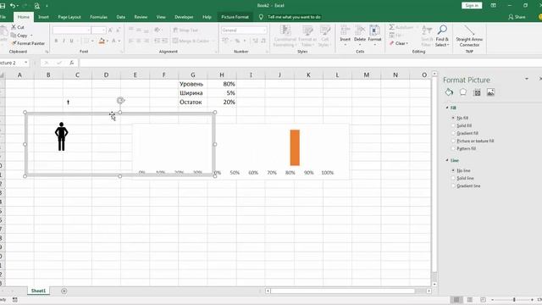This screenshot has width=542, height=305.
Task: Open the Home ribbon tab
Action: click(x=23, y=17)
